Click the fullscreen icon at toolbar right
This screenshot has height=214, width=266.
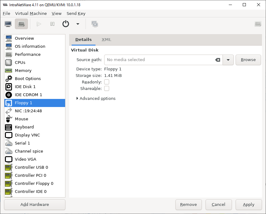point(258,24)
